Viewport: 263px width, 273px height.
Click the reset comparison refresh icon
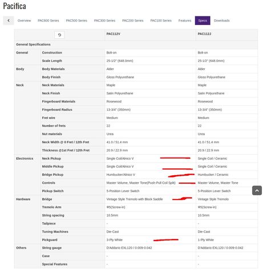(x=59, y=35)
